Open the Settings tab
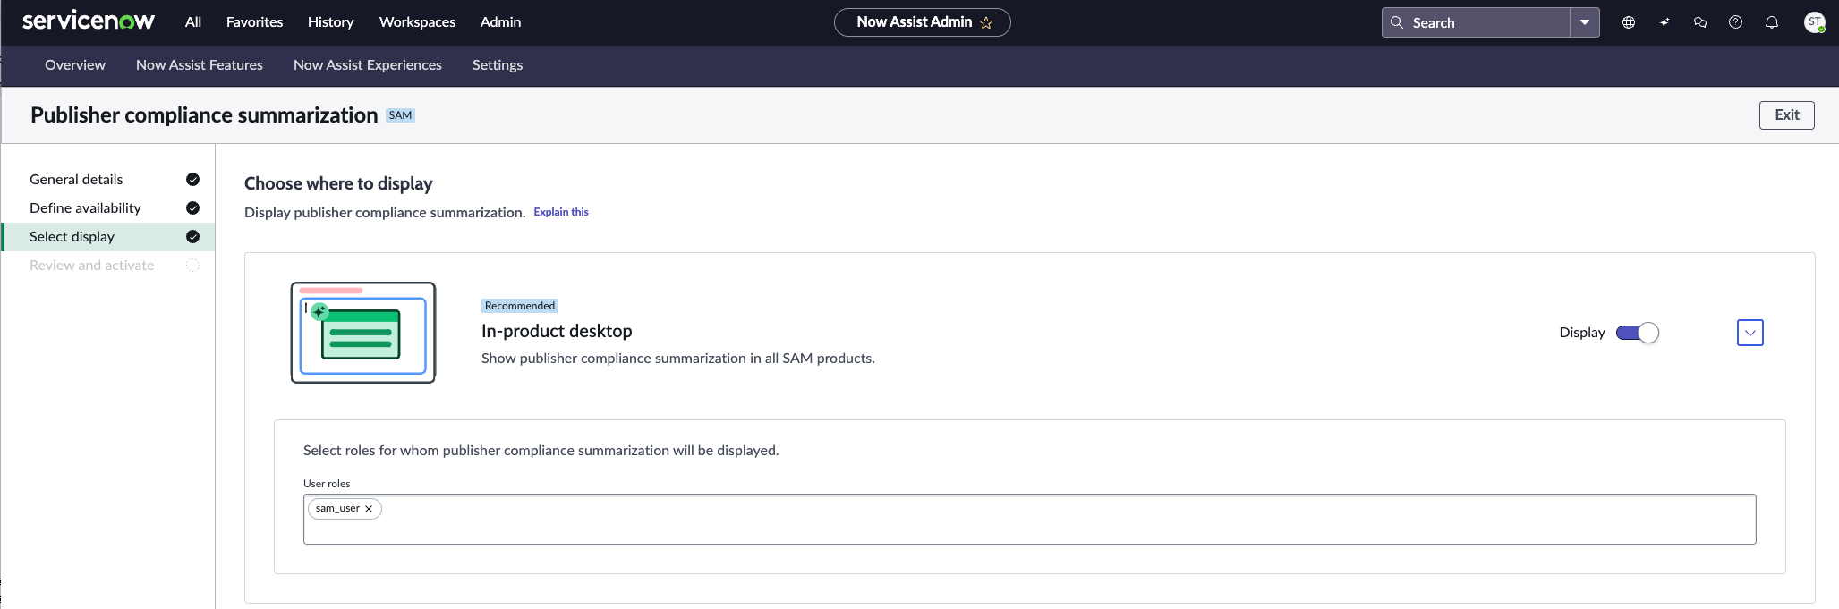1839x609 pixels. click(x=498, y=65)
